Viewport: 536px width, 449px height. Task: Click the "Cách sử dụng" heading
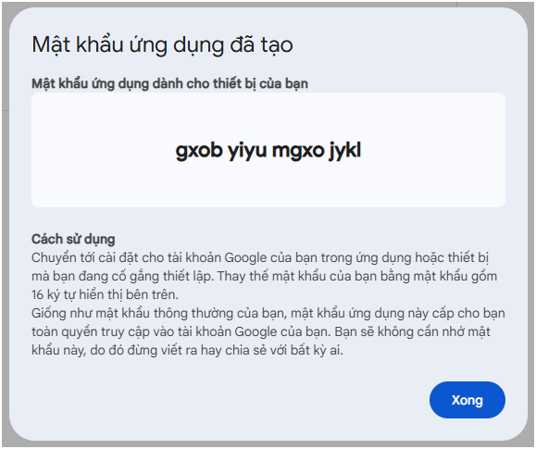coord(73,239)
